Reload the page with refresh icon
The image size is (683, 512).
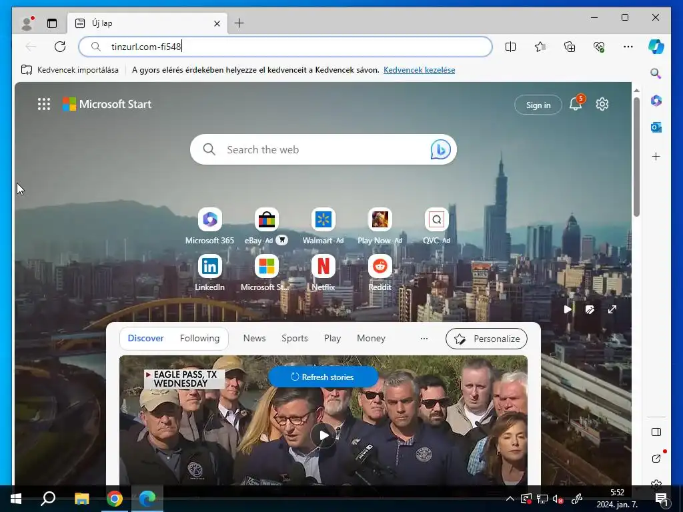(60, 47)
